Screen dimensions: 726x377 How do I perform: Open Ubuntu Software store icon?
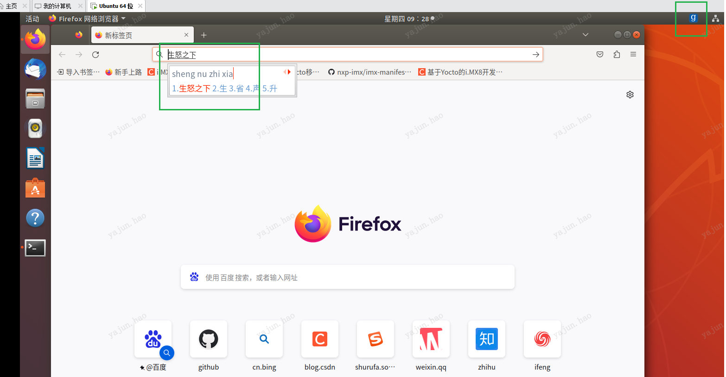[35, 188]
